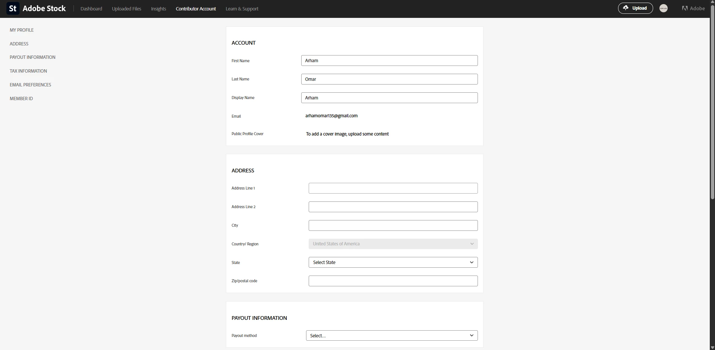Switch to the Insights tab
This screenshot has height=350, width=715.
point(158,9)
